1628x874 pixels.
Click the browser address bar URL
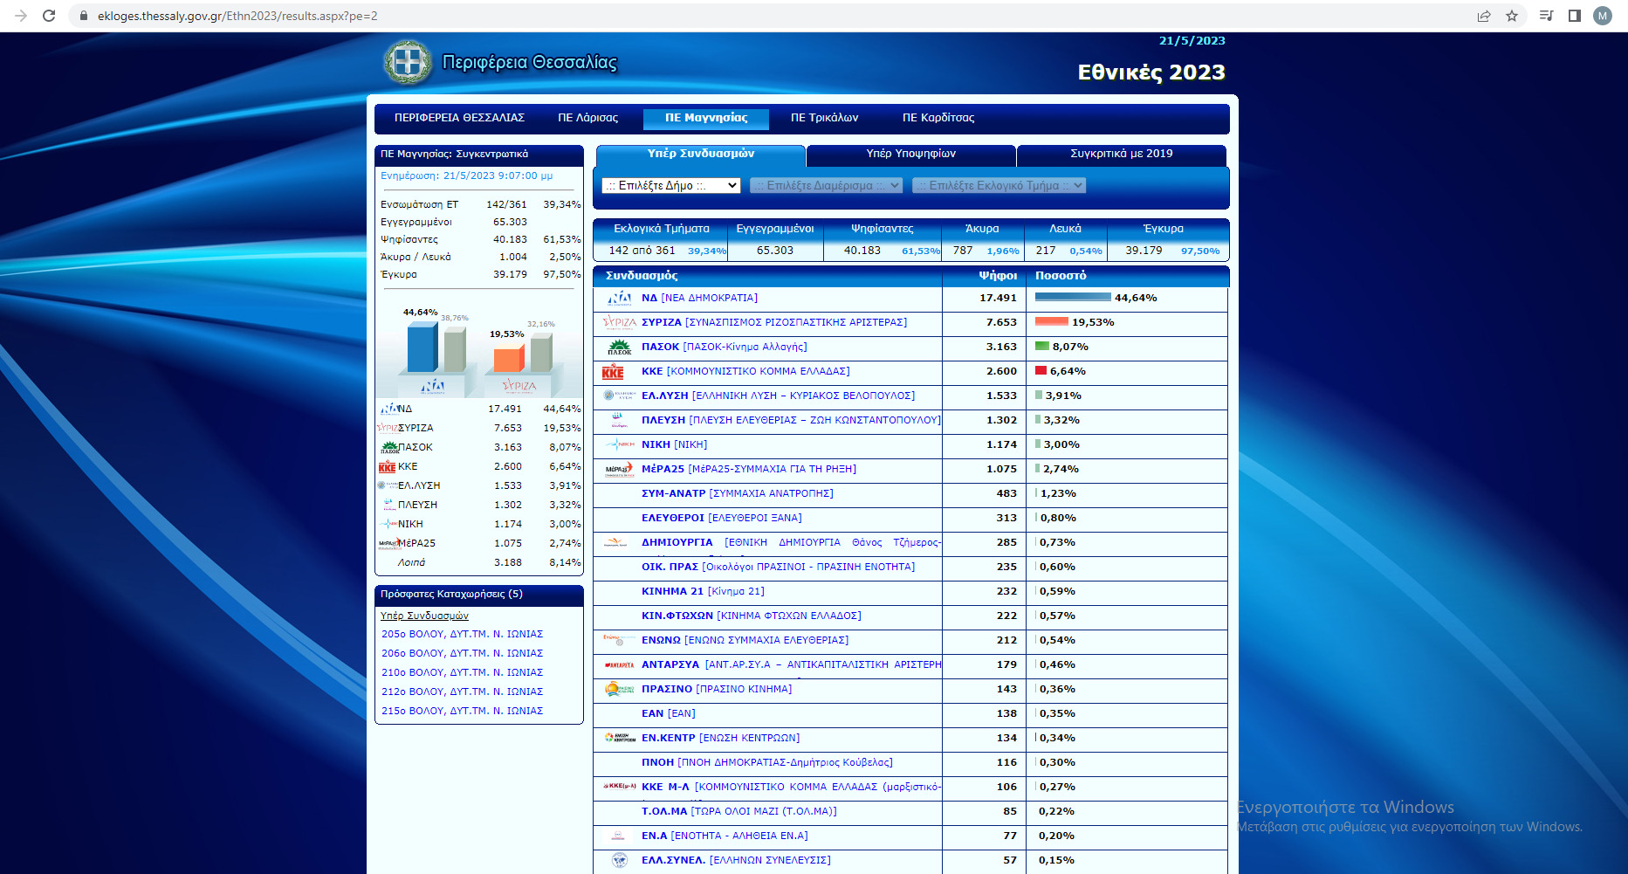pyautogui.click(x=237, y=16)
